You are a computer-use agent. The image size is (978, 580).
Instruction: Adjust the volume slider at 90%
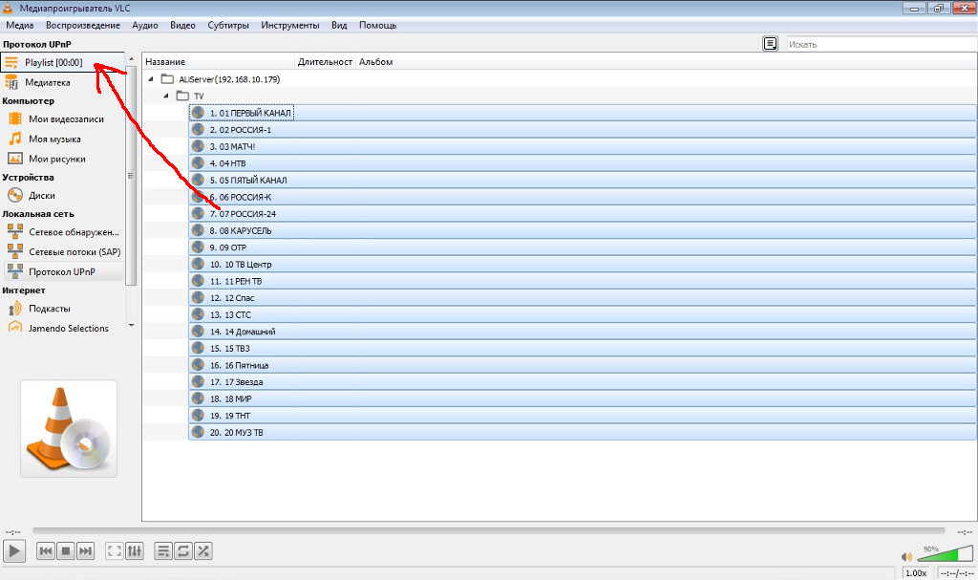pyautogui.click(x=945, y=553)
